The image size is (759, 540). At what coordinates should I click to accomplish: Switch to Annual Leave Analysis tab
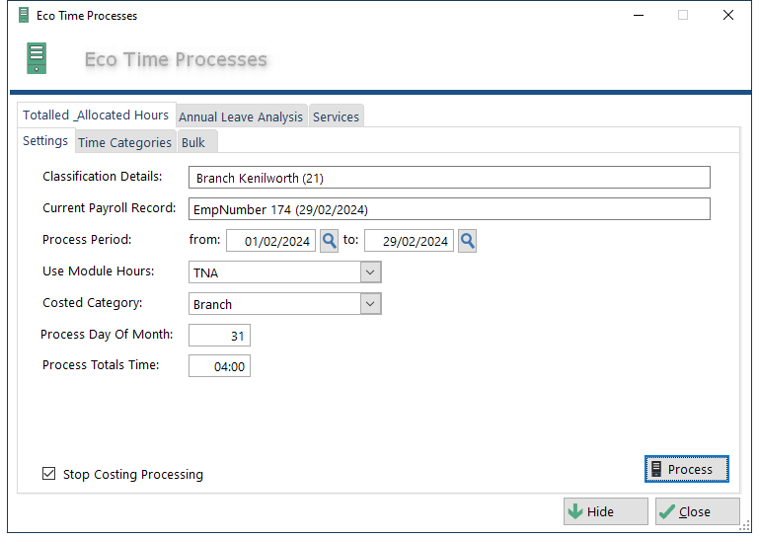[x=241, y=116]
